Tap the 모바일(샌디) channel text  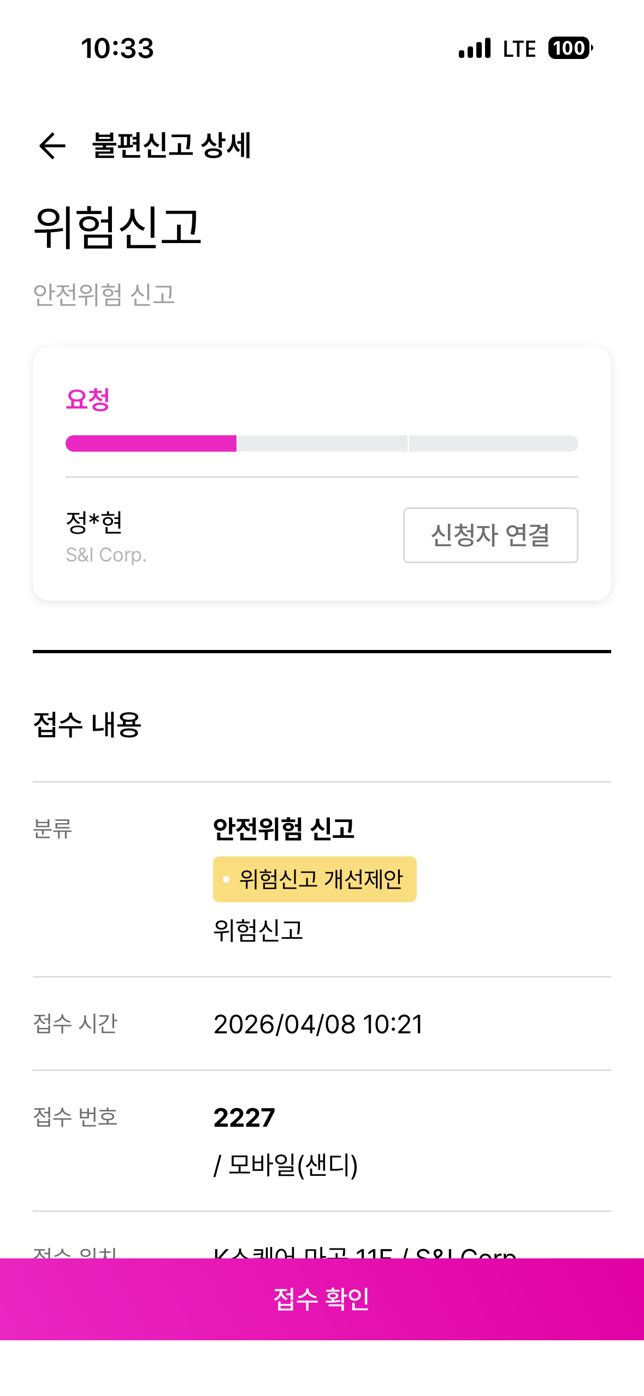coord(292,1164)
